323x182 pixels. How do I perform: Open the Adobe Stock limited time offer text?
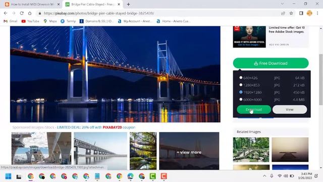click(287, 29)
